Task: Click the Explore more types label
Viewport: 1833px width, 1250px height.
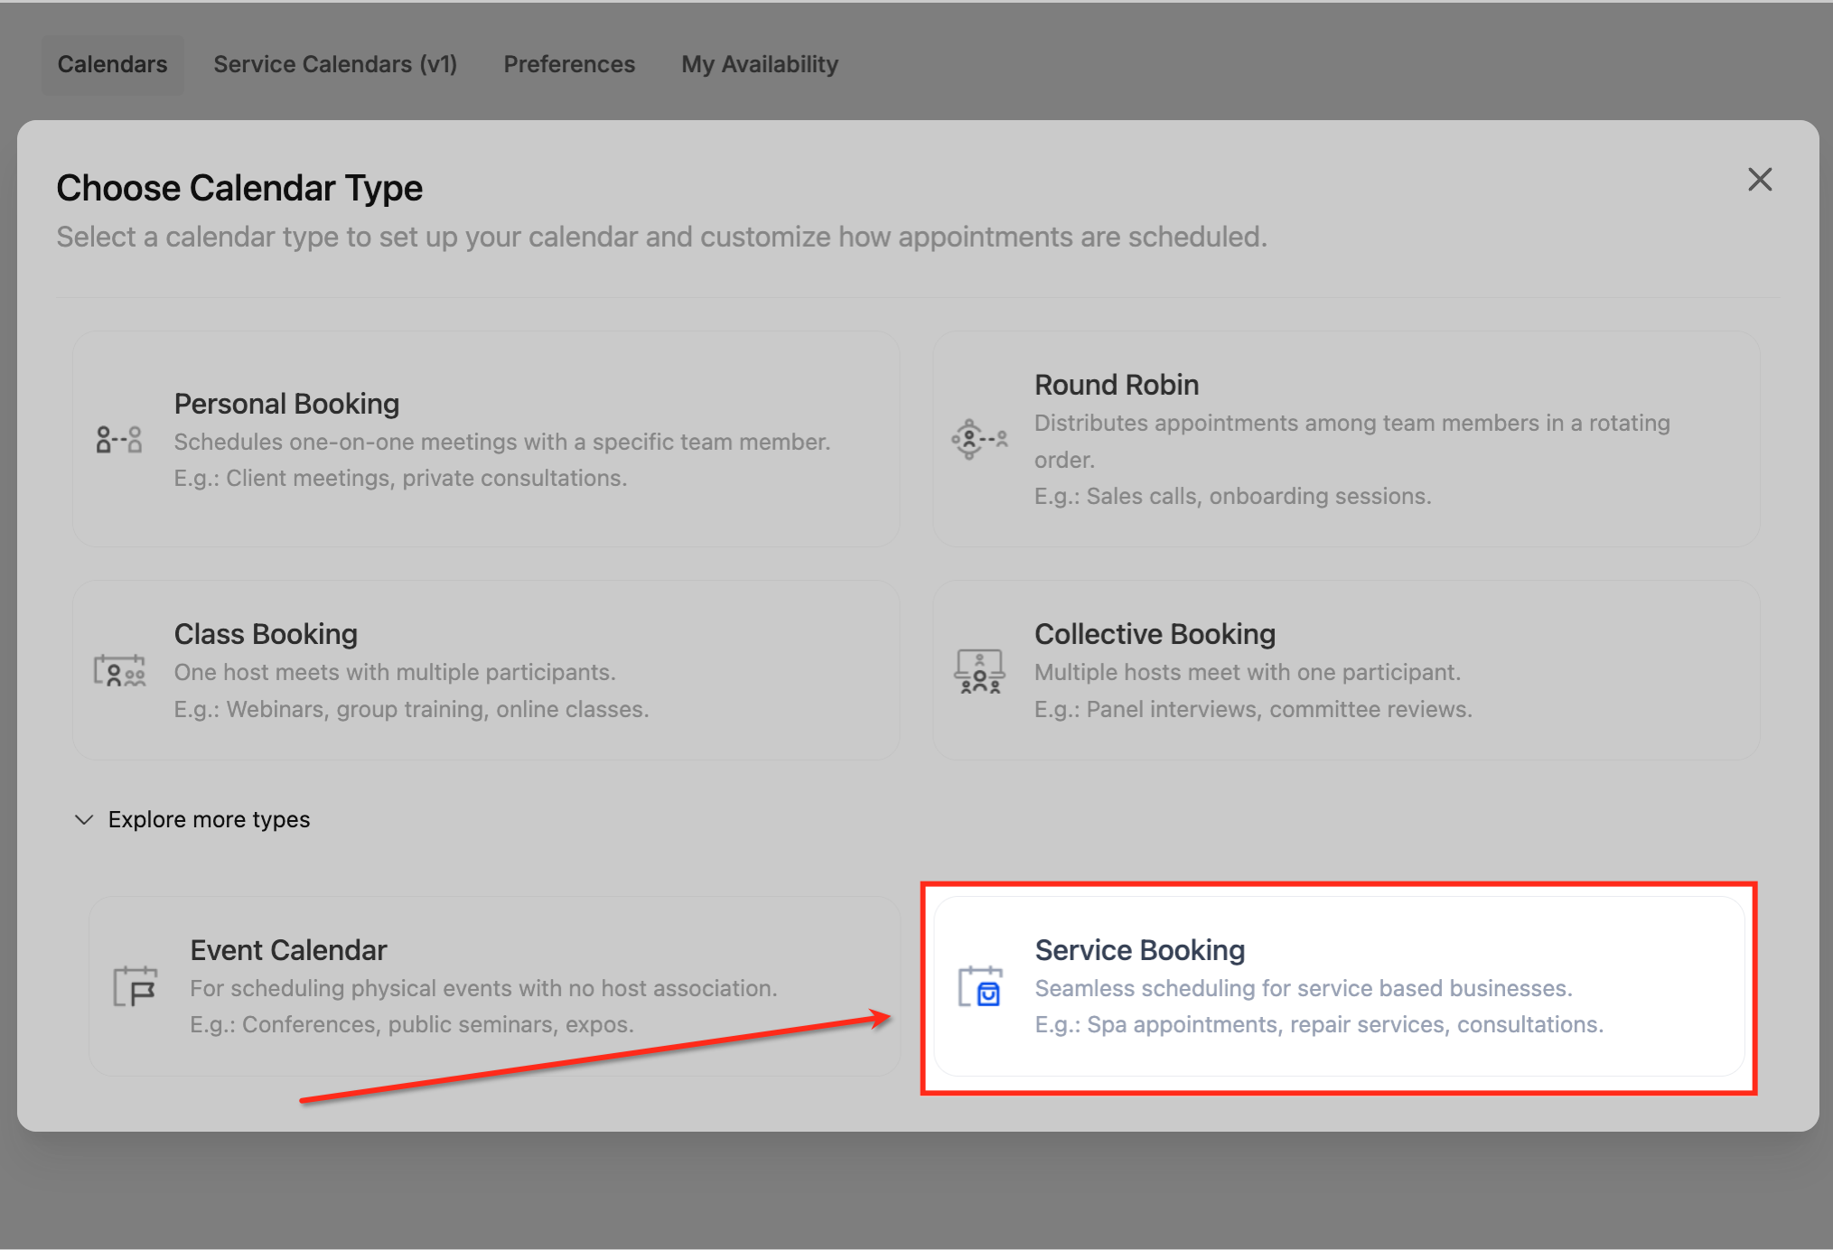Action: (209, 819)
